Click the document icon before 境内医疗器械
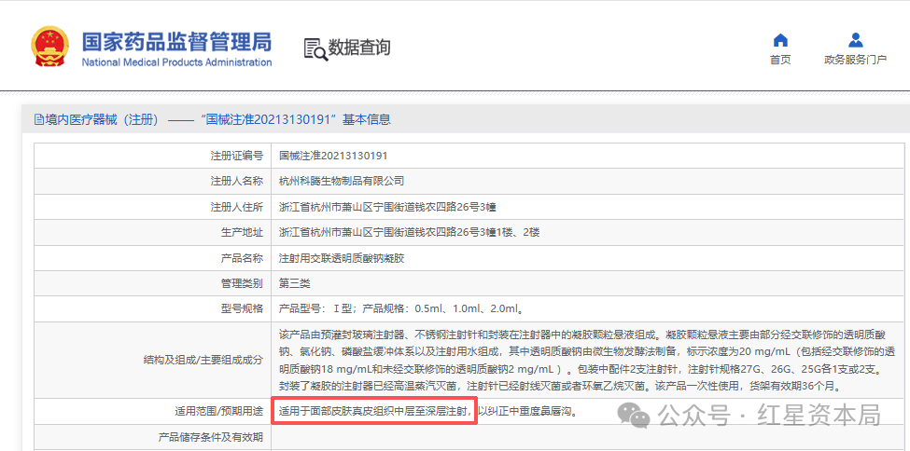 [x=38, y=119]
